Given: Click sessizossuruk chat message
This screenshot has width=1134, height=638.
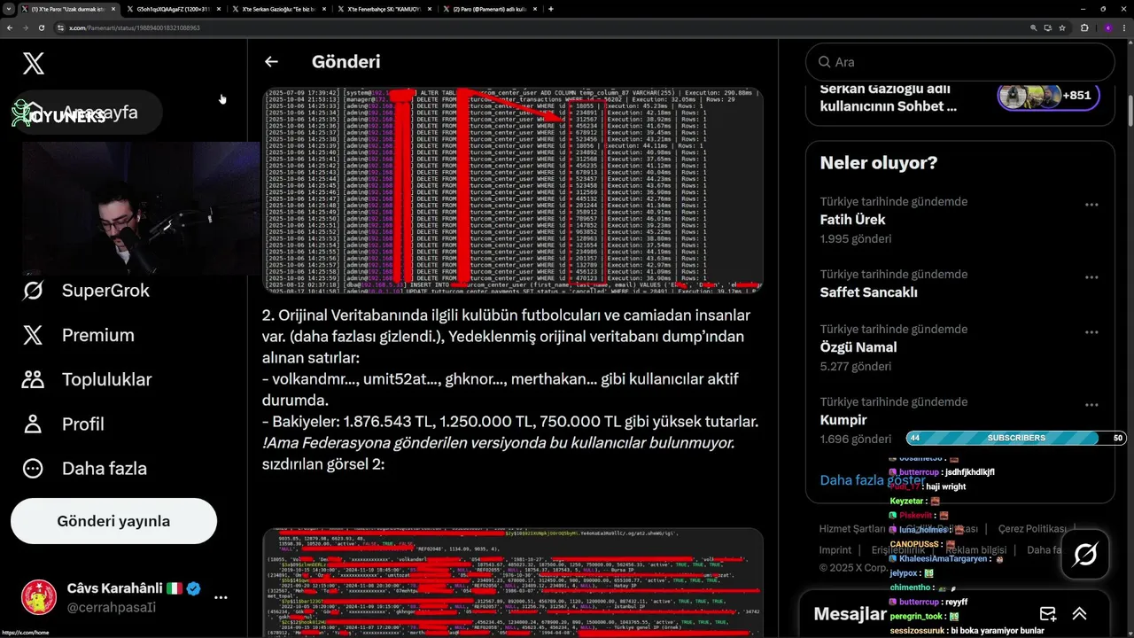Looking at the screenshot, I should click(967, 631).
